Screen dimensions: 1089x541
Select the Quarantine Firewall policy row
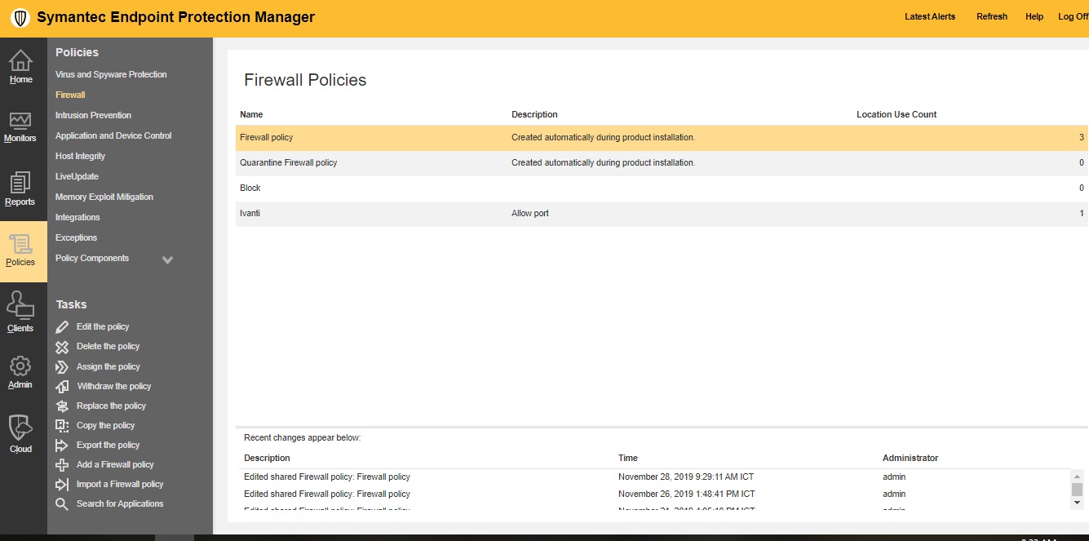coord(662,163)
